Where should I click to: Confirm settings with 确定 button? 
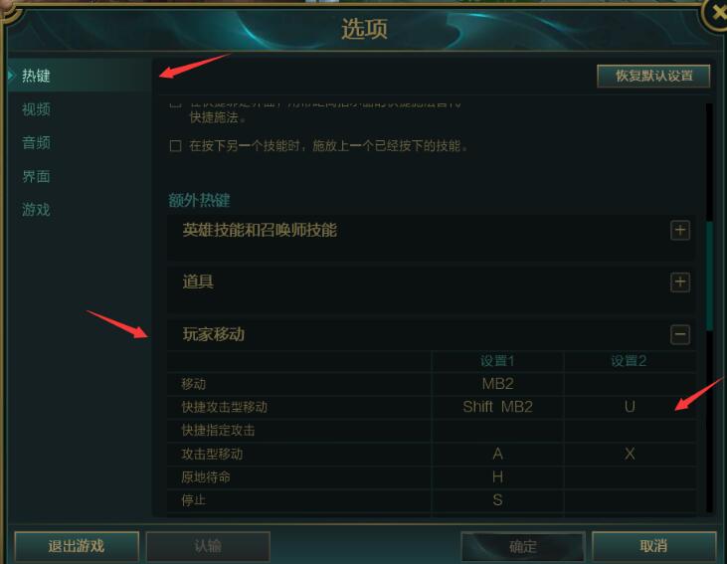[x=523, y=546]
